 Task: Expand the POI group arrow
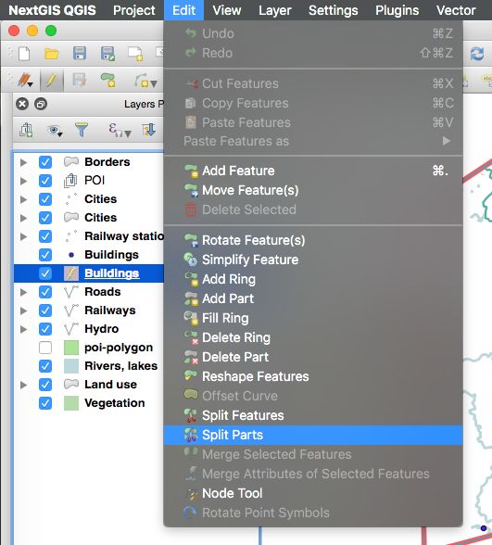(23, 181)
